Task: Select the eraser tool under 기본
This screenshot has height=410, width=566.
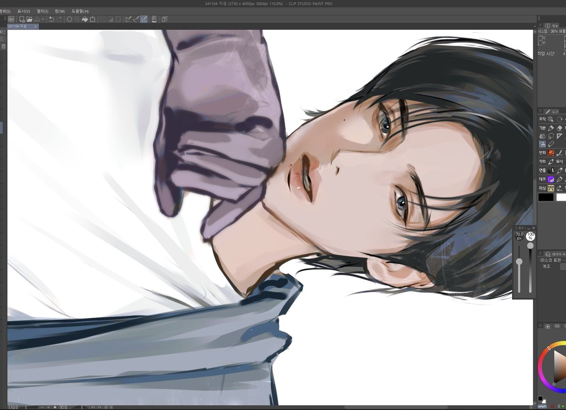Action: 559,128
